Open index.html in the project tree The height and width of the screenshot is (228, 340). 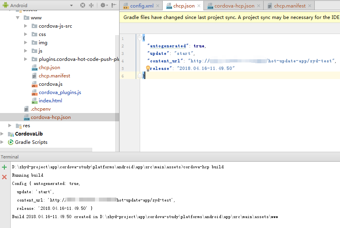[x=50, y=101]
